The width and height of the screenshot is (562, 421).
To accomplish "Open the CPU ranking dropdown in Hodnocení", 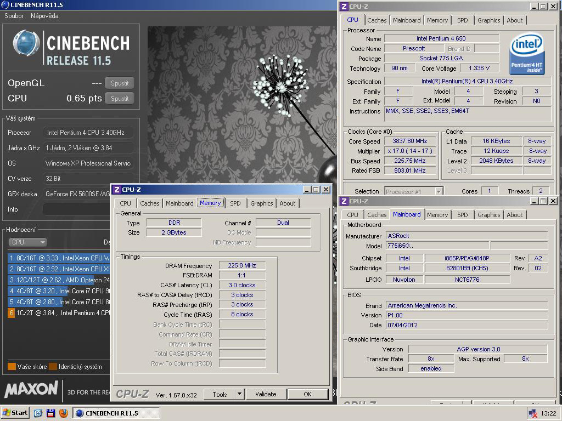I will pyautogui.click(x=27, y=242).
